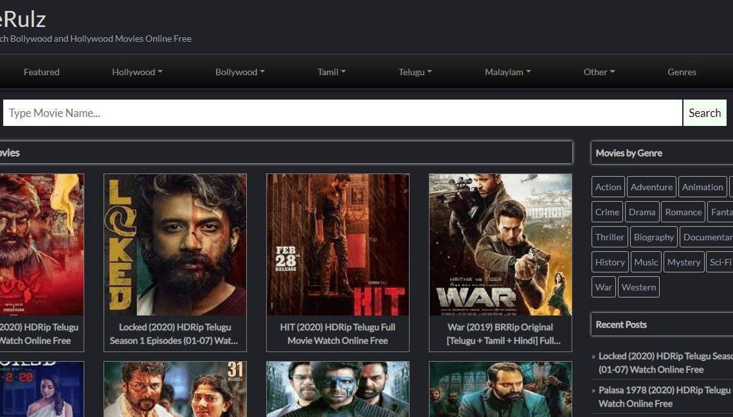Open the Telugu category dropdown
This screenshot has height=417, width=733.
click(x=415, y=72)
